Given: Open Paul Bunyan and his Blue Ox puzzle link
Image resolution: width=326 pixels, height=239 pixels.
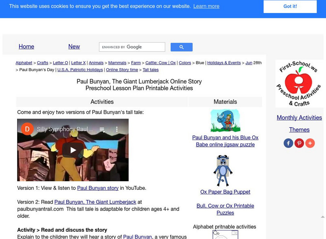Looking at the screenshot, I should (x=225, y=141).
